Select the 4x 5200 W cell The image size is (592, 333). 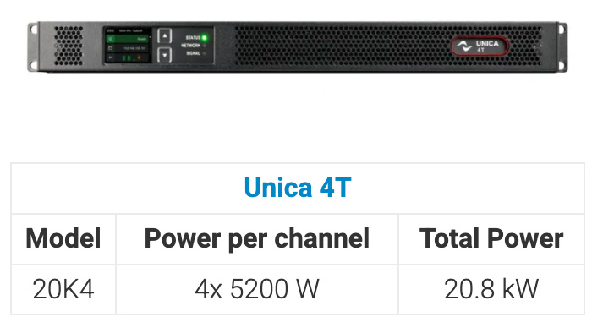point(257,289)
